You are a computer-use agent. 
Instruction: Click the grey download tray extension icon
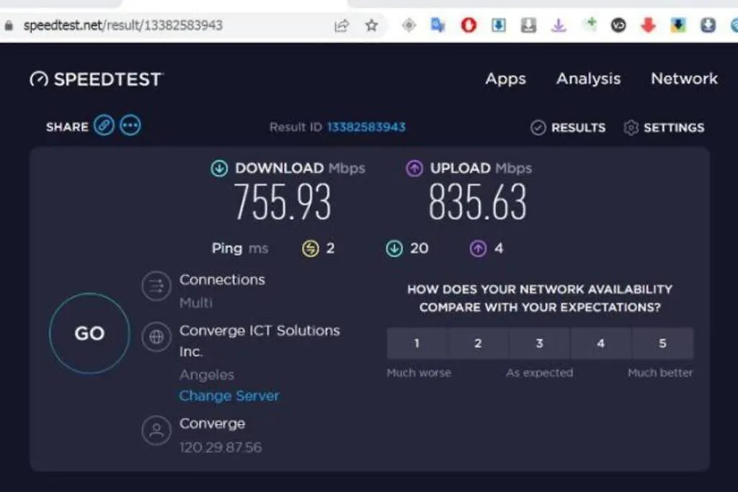click(x=528, y=25)
